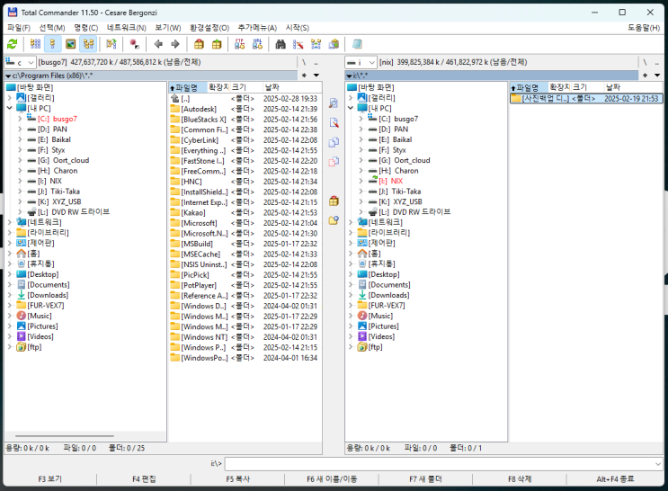Open the 파일(F) menu
Viewport: 668px width, 491px height.
(19, 28)
